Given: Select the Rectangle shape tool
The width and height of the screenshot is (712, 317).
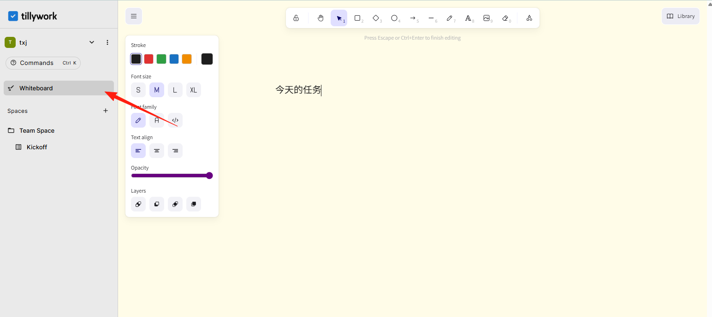Looking at the screenshot, I should pyautogui.click(x=357, y=18).
